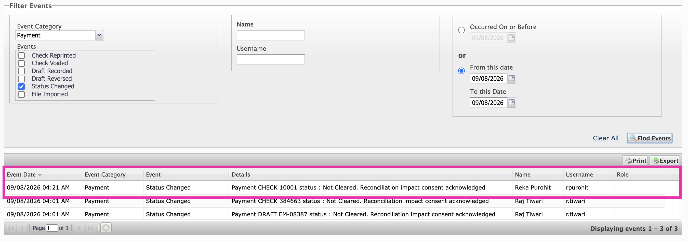
Task: Check the Draft Reversed event
Action: [21, 79]
